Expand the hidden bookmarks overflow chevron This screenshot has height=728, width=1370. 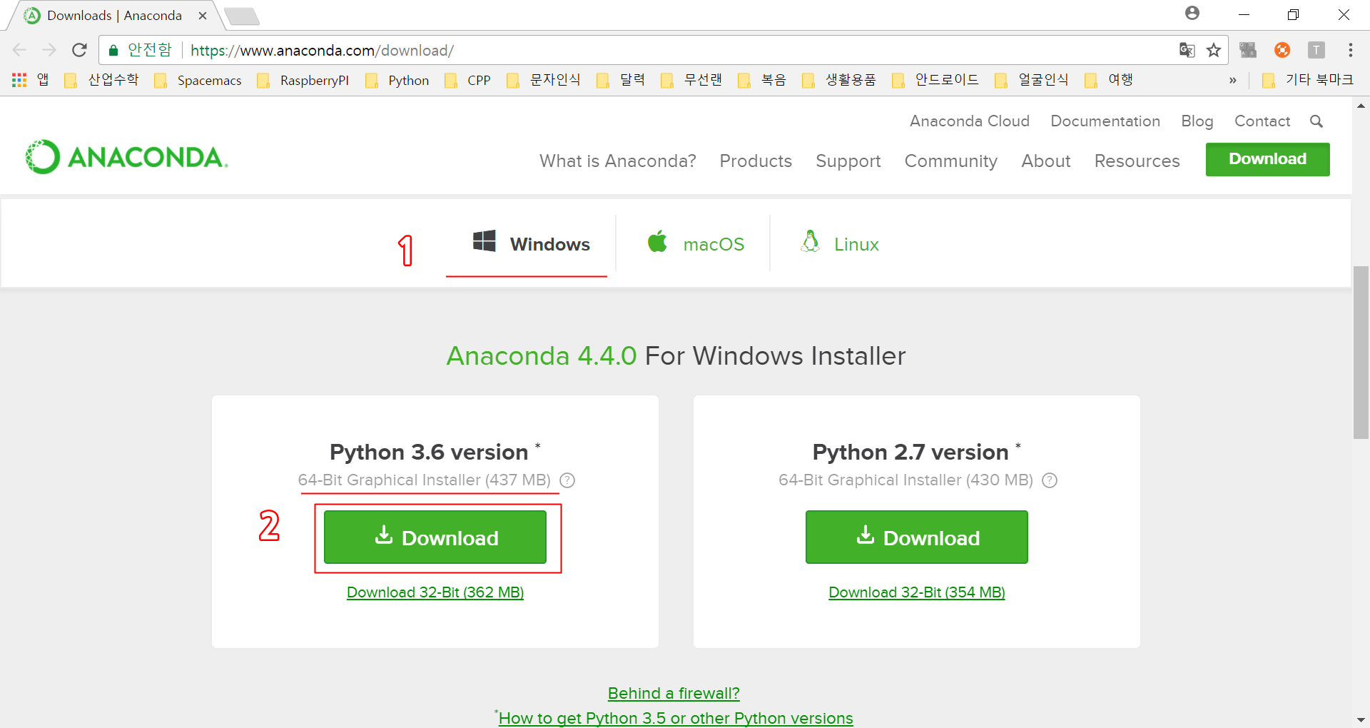[1232, 80]
